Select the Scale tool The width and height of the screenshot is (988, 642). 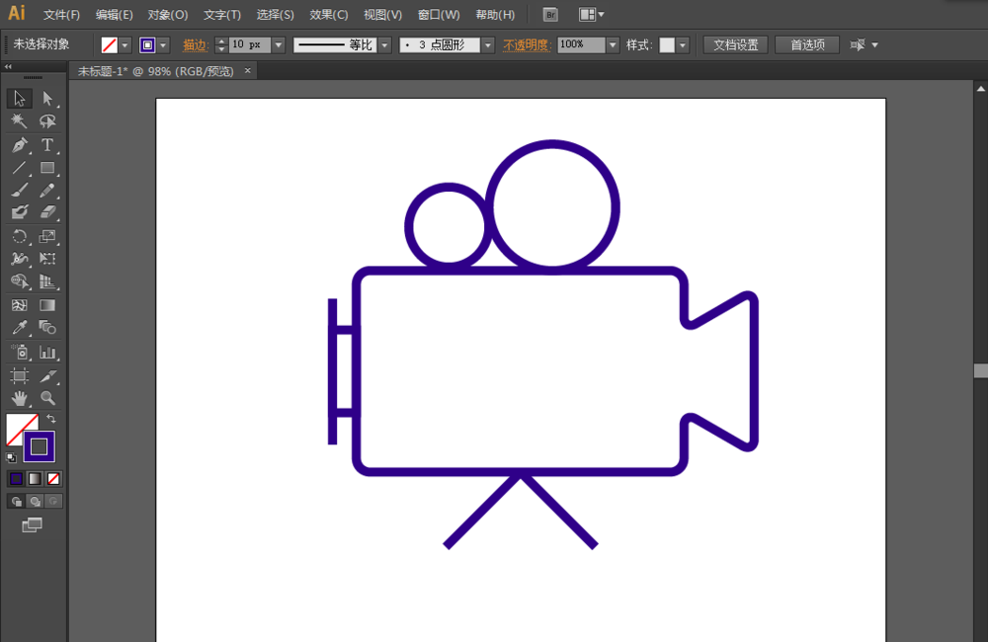47,236
